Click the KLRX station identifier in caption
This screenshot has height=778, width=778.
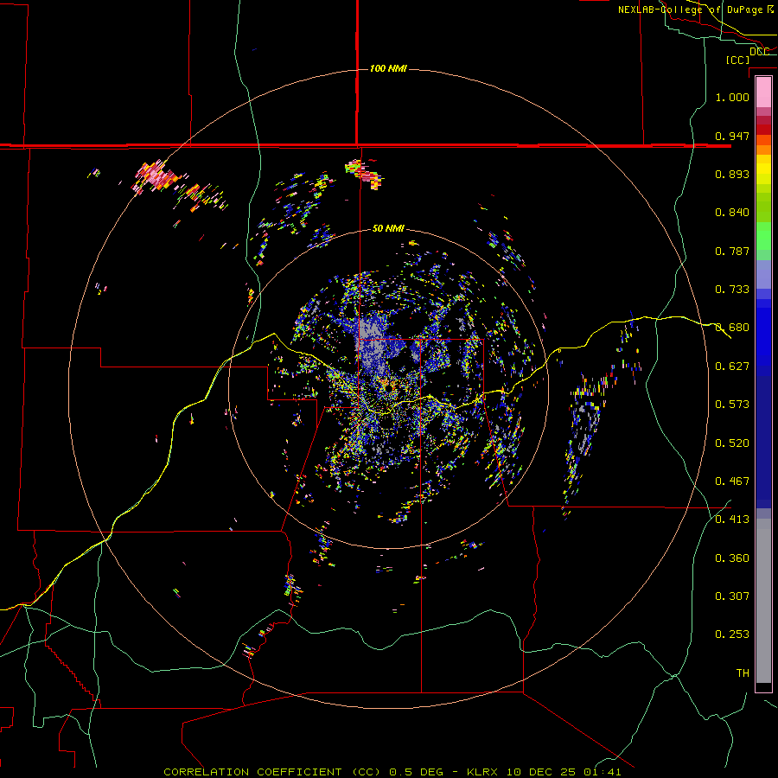[x=484, y=772]
